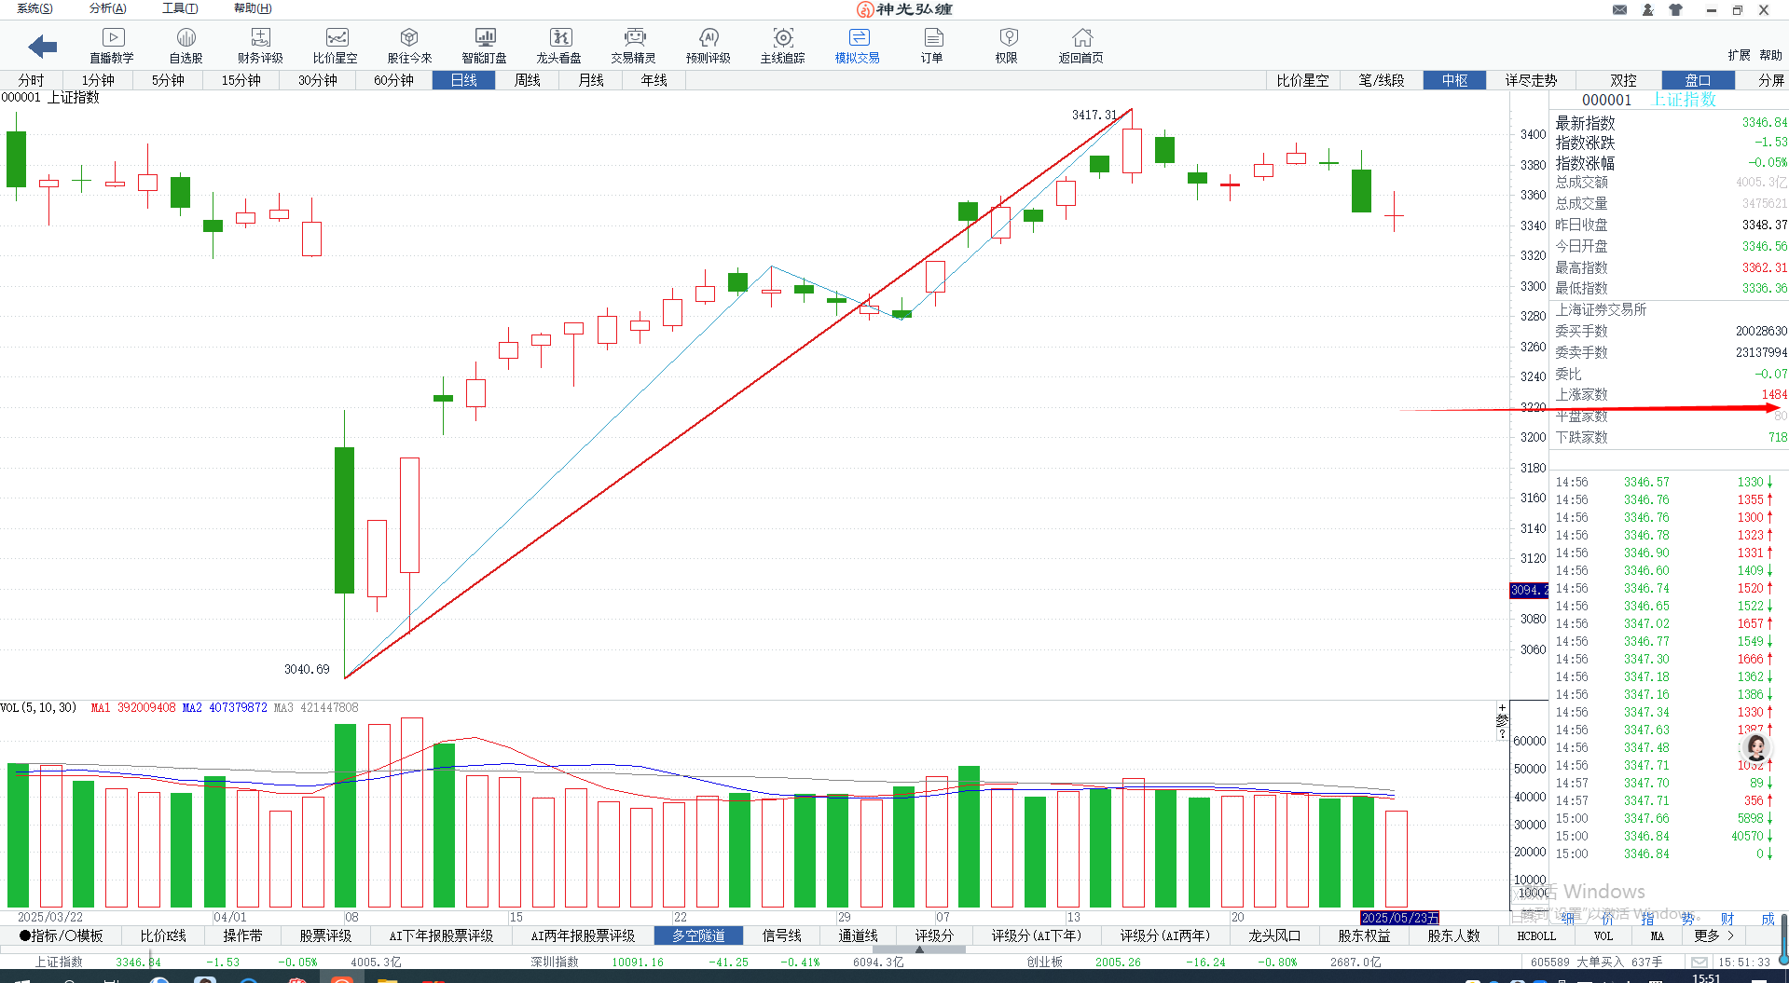This screenshot has height=983, width=1789.
Task: Open 模拟交易 simulated trading
Action: point(857,45)
